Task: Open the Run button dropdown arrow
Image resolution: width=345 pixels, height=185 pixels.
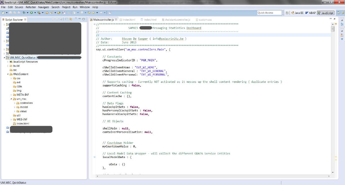Action: [x=35, y=13]
